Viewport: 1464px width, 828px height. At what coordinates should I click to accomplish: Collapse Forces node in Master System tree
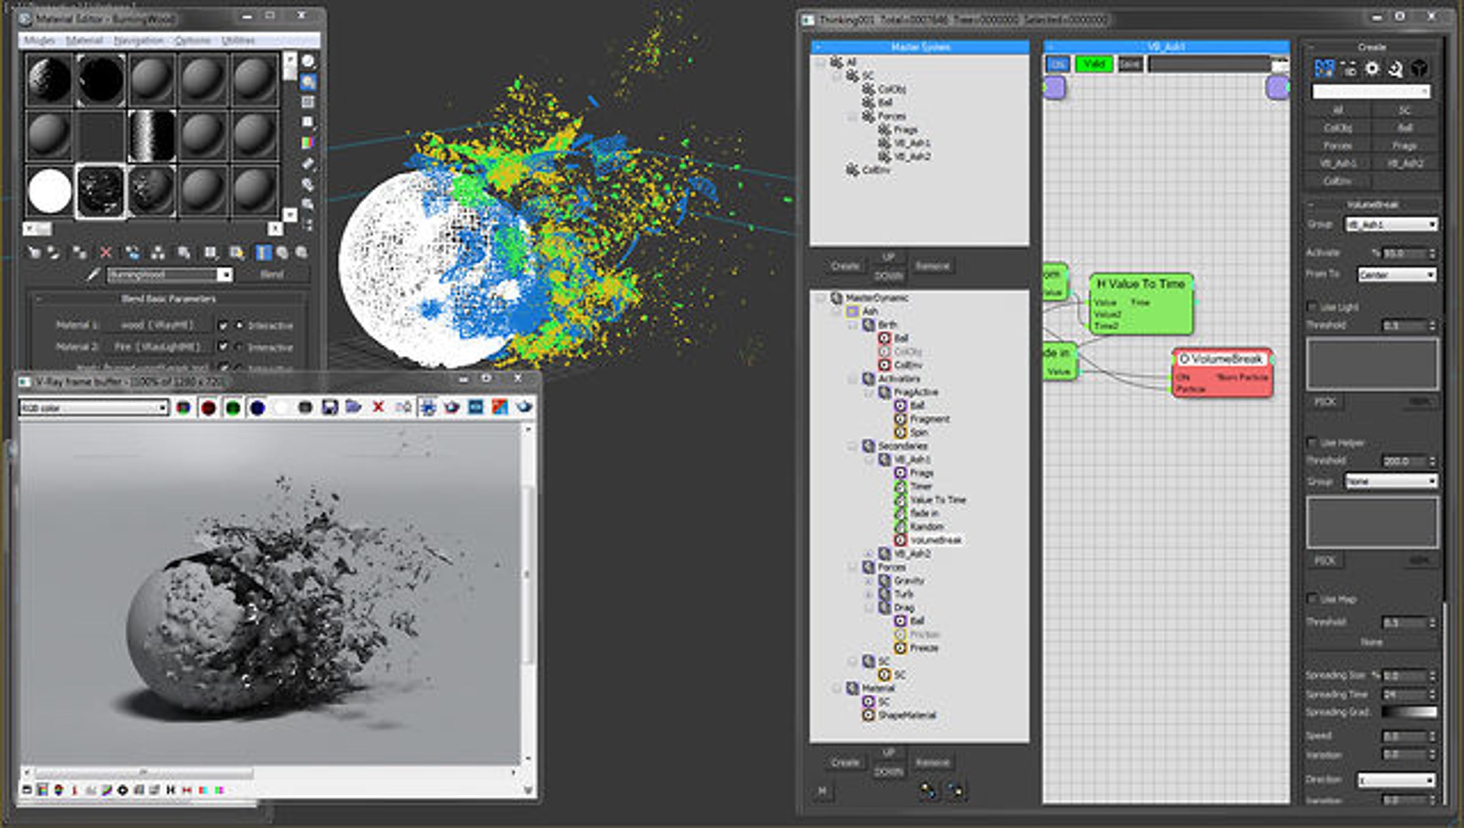point(852,116)
